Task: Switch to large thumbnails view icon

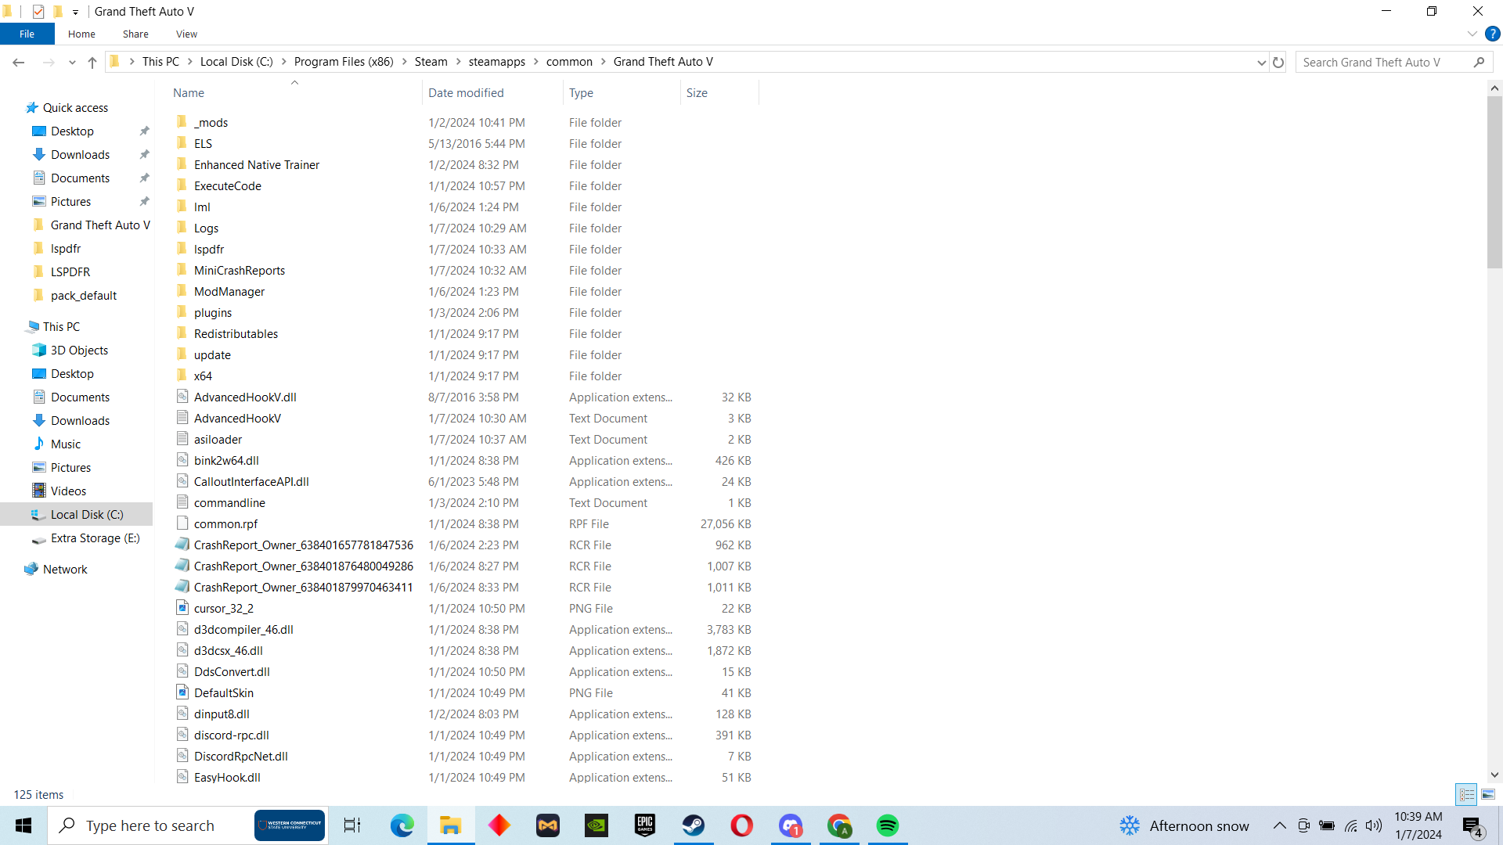Action: coord(1488,794)
